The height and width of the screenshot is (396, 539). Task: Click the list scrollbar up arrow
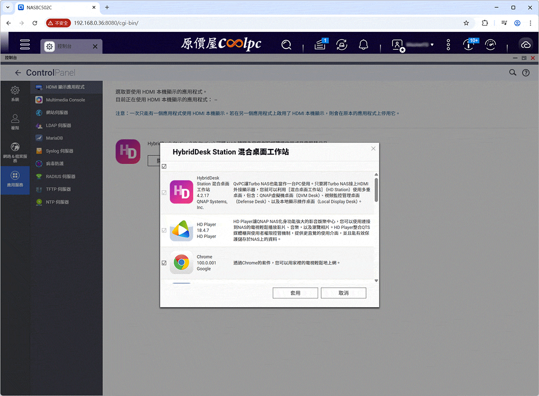click(x=376, y=175)
